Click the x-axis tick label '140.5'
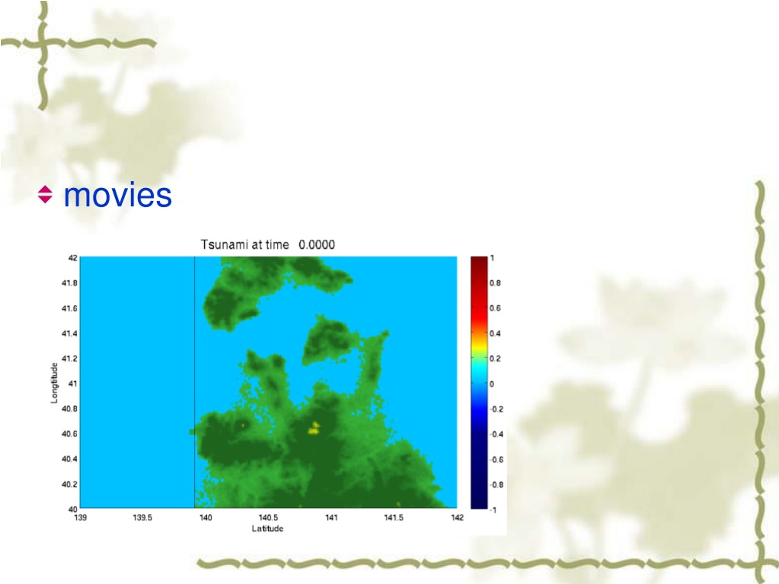 [268, 518]
